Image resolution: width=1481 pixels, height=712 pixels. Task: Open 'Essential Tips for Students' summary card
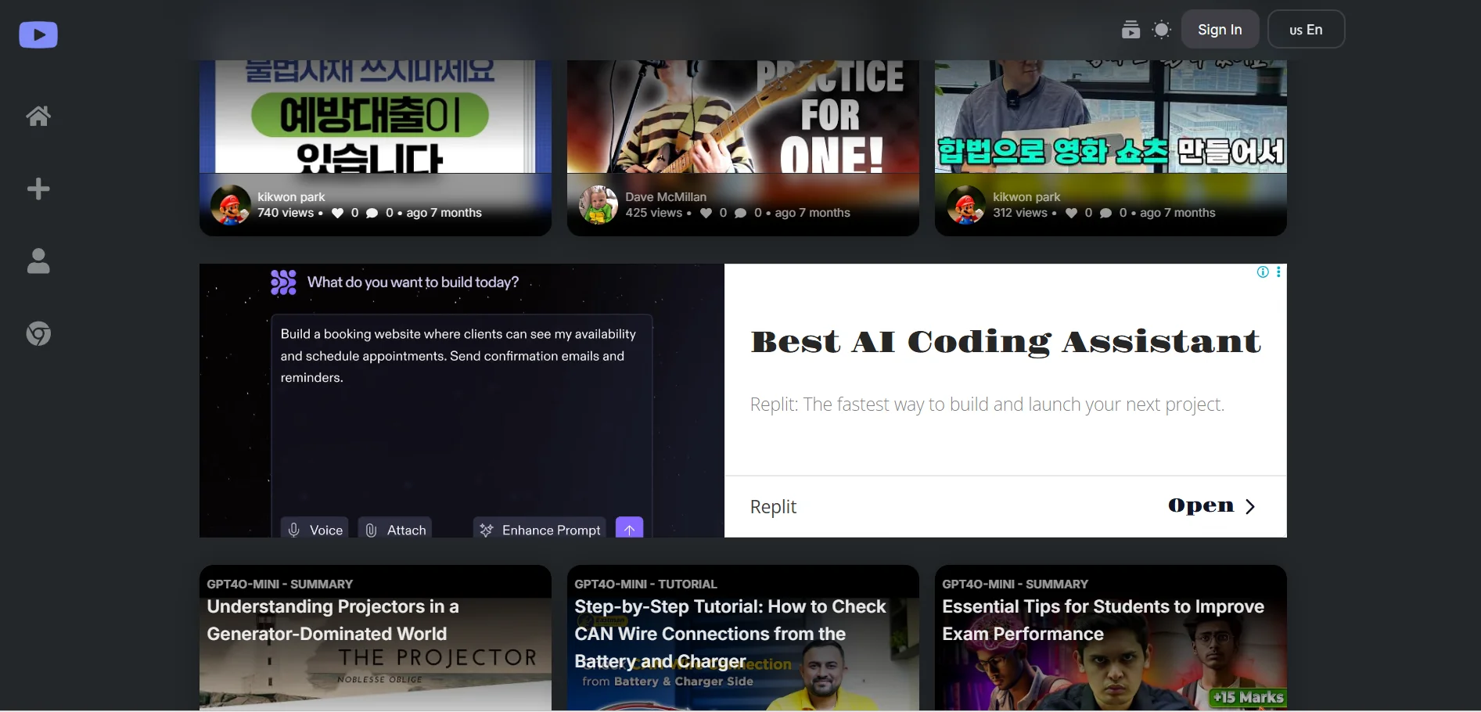tap(1109, 638)
